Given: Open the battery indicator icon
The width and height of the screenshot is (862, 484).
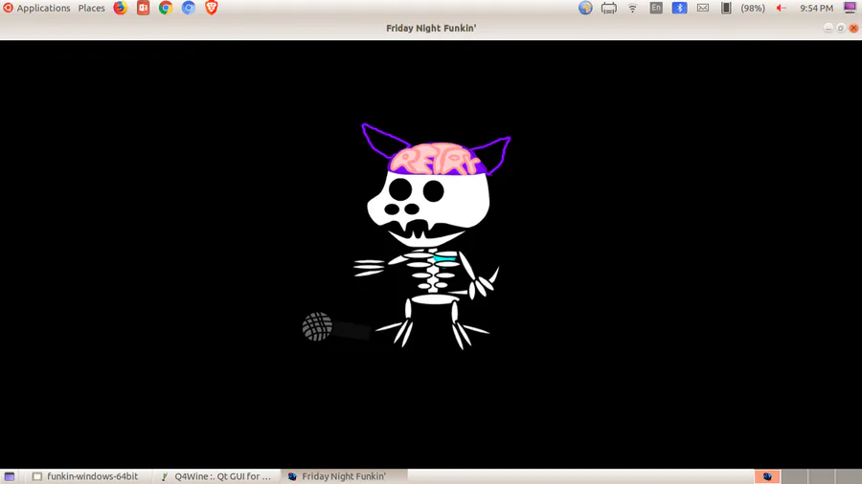Looking at the screenshot, I should [726, 8].
